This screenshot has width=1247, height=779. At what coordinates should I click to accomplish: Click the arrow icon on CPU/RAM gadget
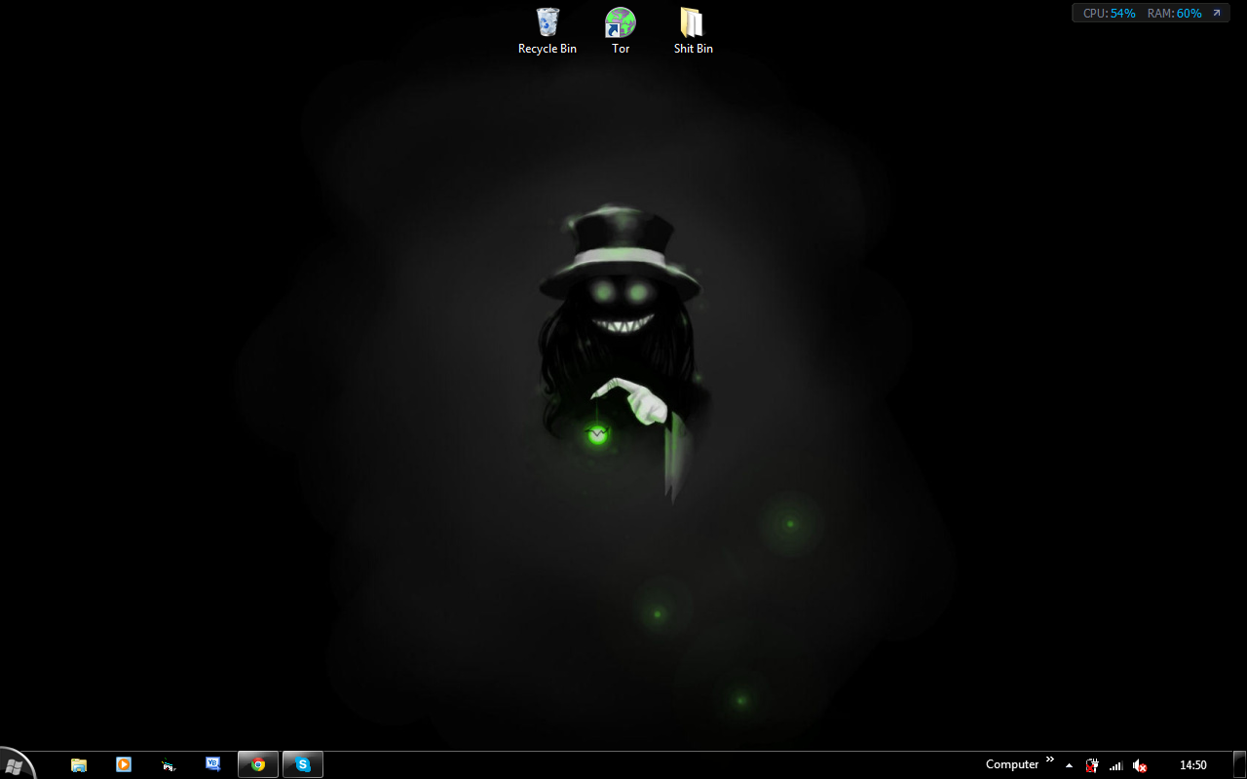[x=1216, y=14]
